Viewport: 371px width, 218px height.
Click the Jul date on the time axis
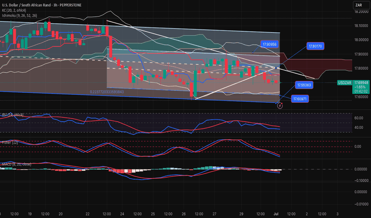[276, 214]
